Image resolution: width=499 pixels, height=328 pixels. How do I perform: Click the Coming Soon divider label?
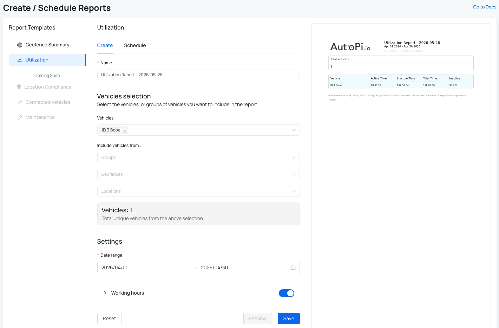47,76
